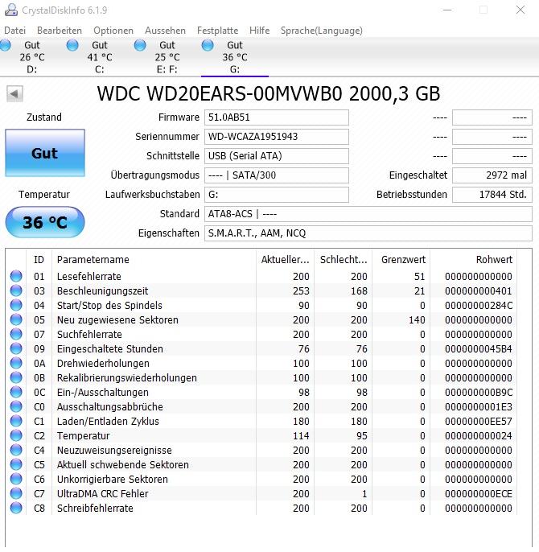539x552 pixels.
Task: Click the Eingeschaltet value 2972 mal
Action: [x=492, y=175]
